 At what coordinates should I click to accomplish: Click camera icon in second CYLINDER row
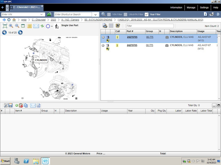167,45
